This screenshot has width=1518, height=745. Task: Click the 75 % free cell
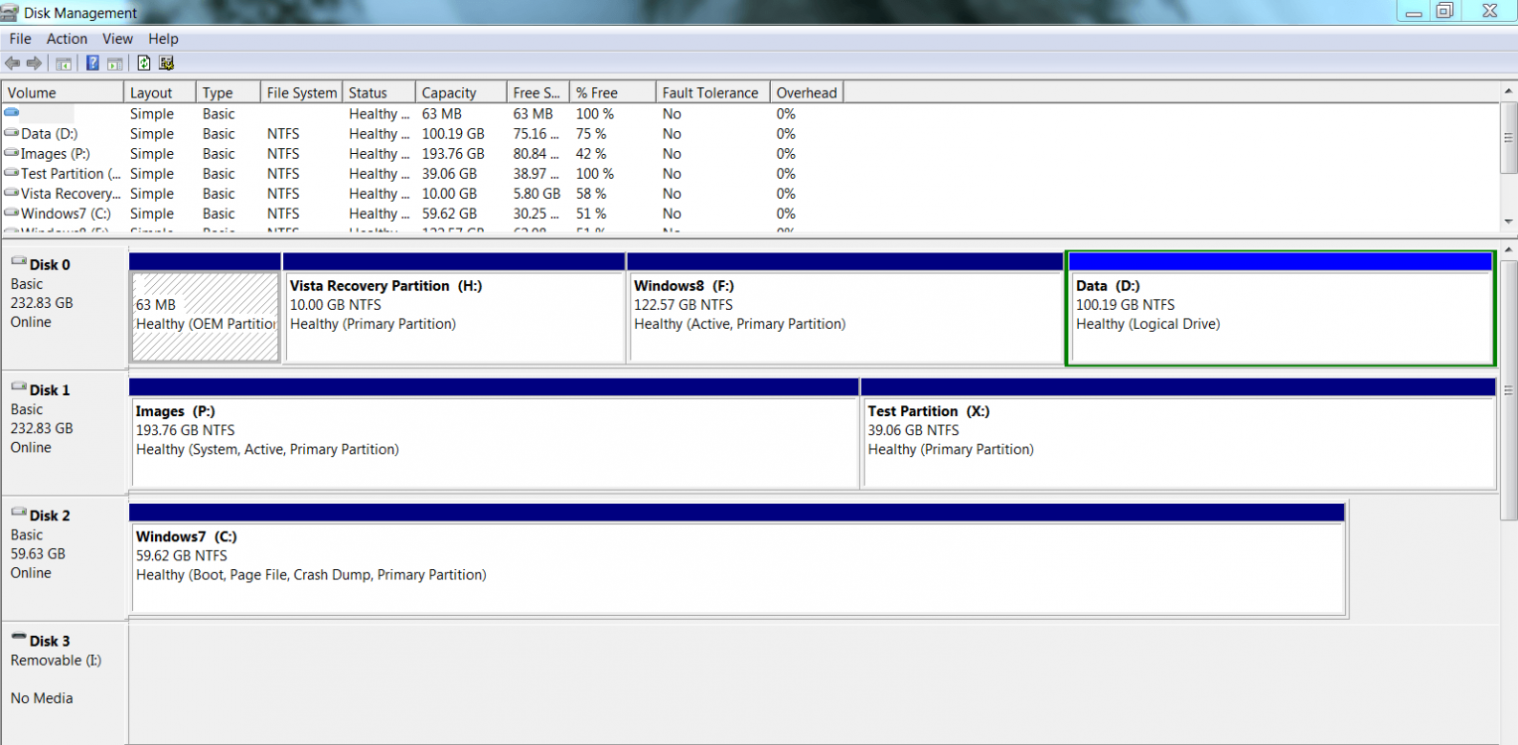pyautogui.click(x=591, y=133)
